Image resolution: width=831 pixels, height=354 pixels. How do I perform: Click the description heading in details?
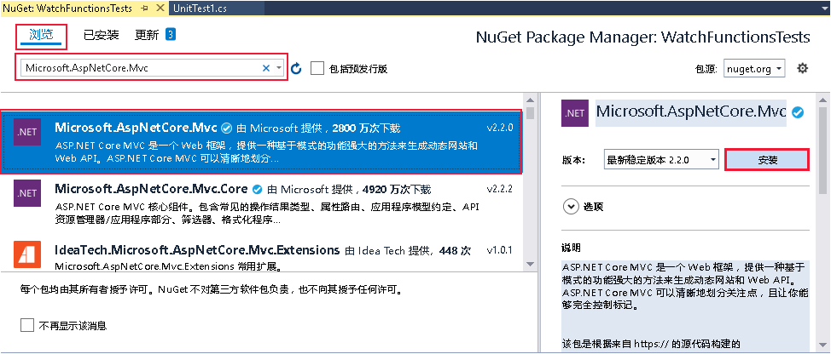point(572,248)
